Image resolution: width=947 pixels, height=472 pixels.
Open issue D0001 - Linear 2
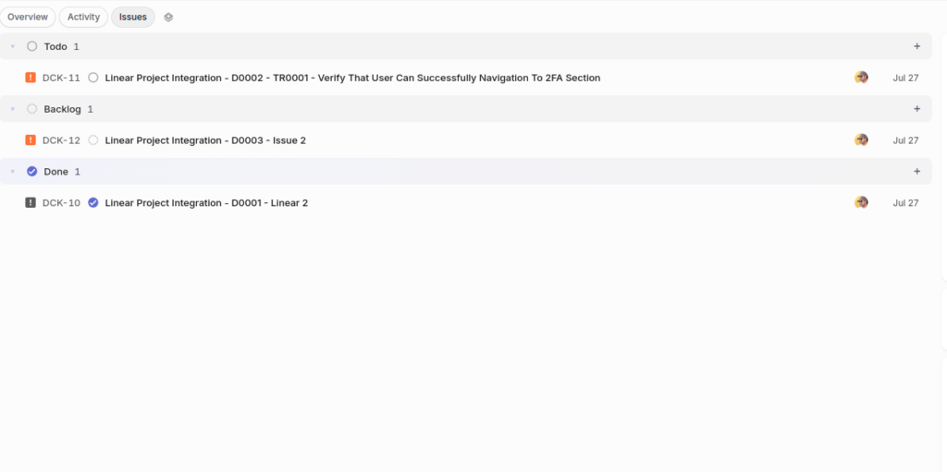pos(206,203)
